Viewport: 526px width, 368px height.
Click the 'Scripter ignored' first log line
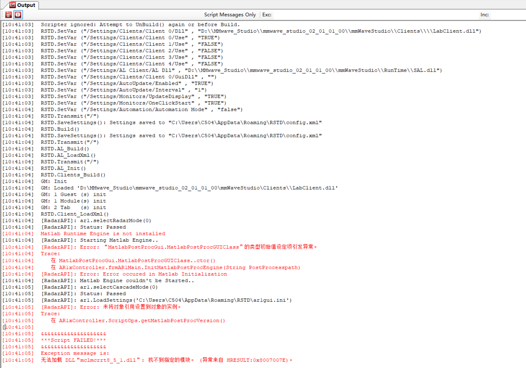pos(140,24)
